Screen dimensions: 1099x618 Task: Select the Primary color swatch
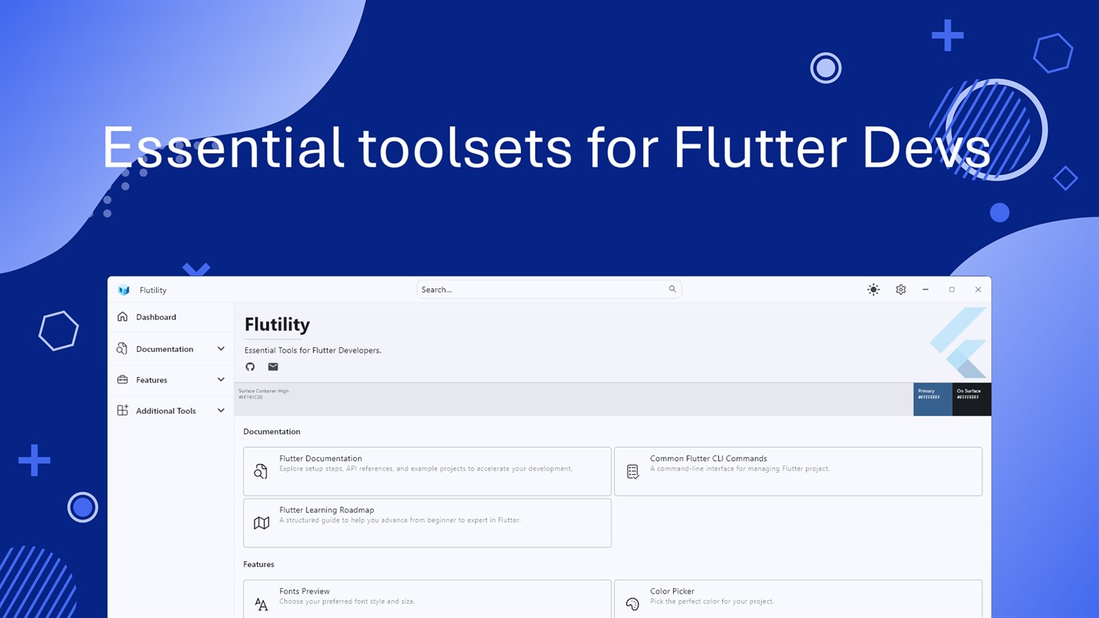pos(932,399)
